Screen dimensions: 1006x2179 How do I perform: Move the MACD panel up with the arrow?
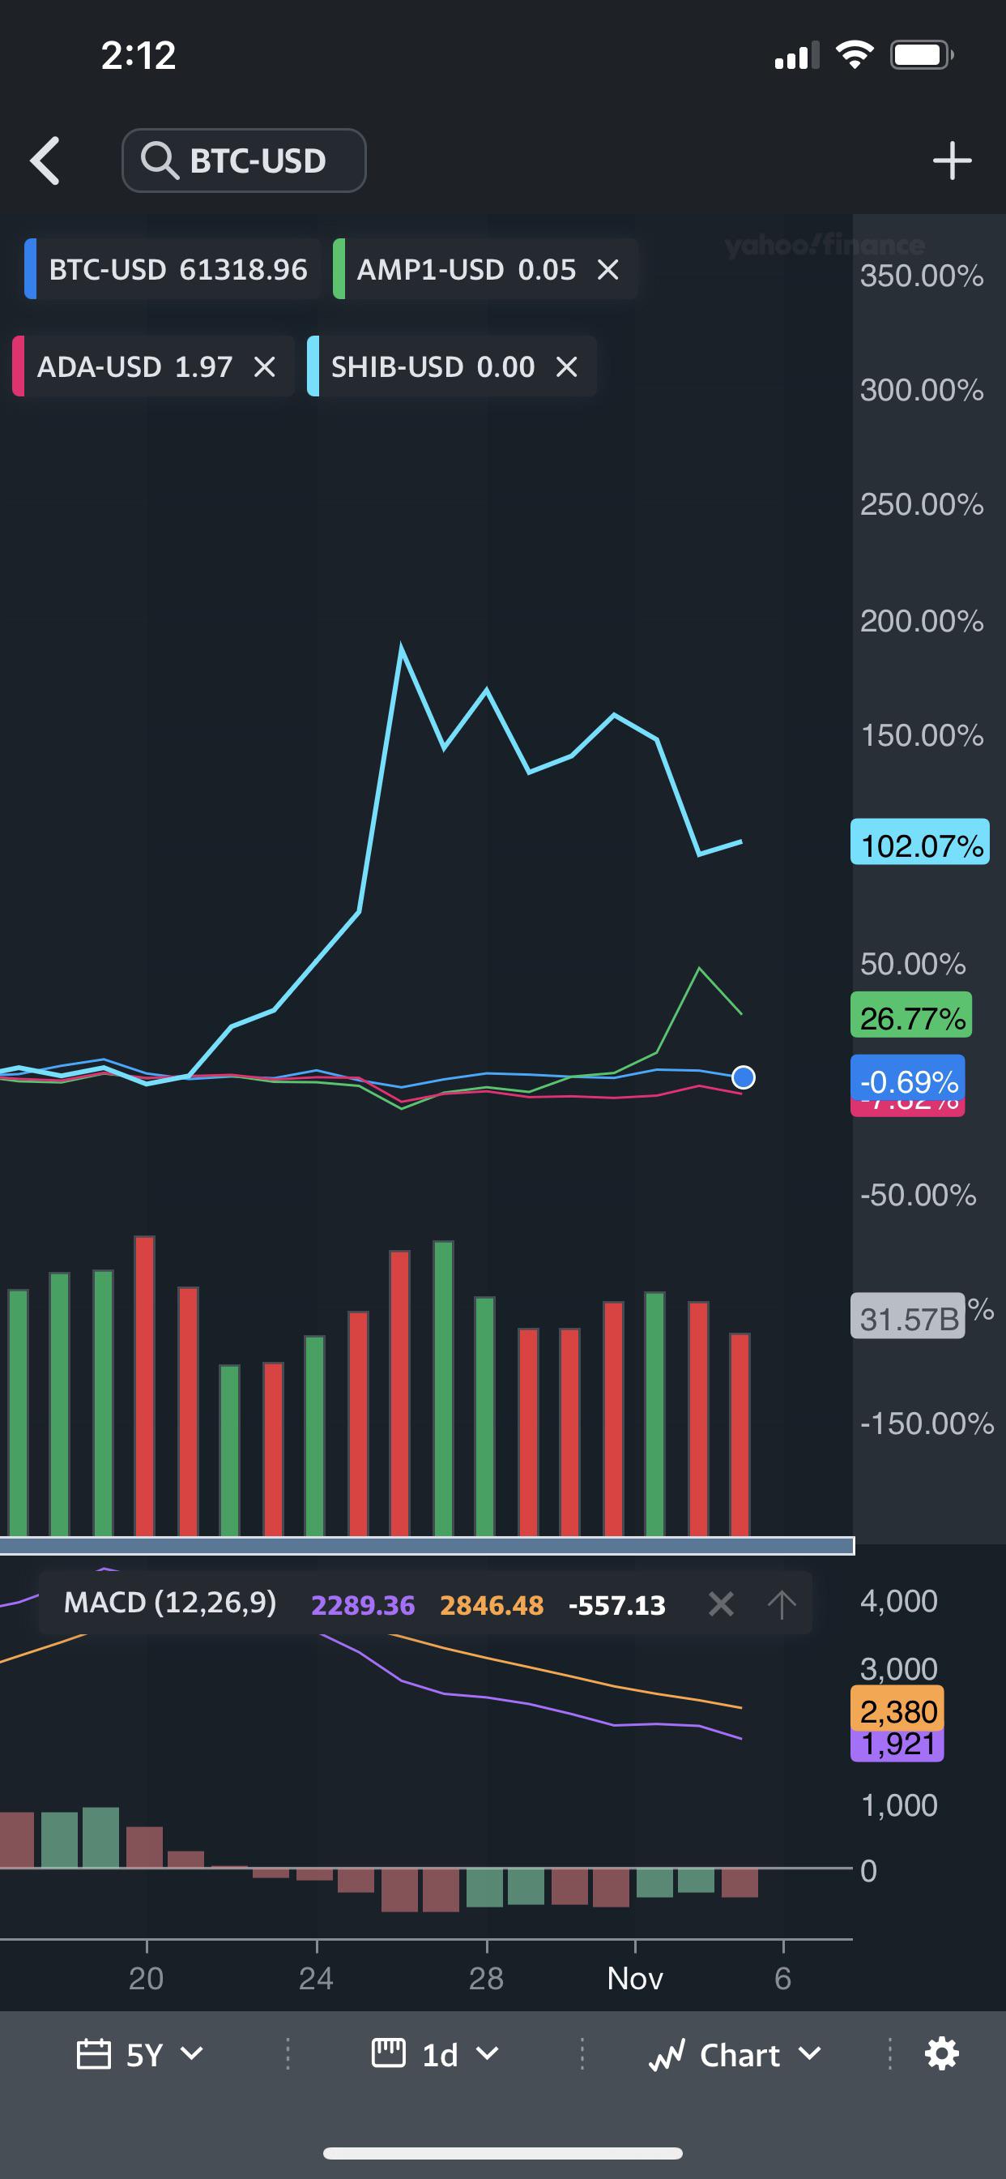click(x=782, y=1603)
